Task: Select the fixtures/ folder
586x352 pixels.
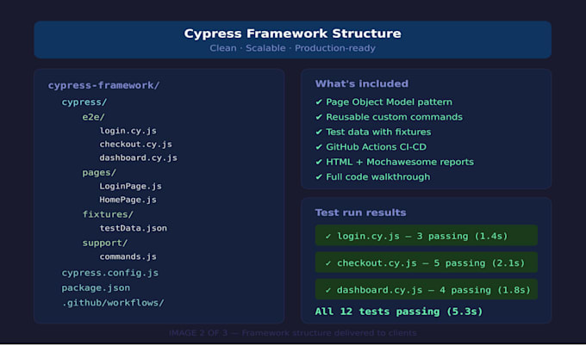Action: click(108, 214)
